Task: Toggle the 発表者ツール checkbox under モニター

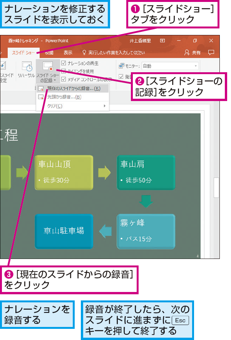Action: (x=121, y=76)
